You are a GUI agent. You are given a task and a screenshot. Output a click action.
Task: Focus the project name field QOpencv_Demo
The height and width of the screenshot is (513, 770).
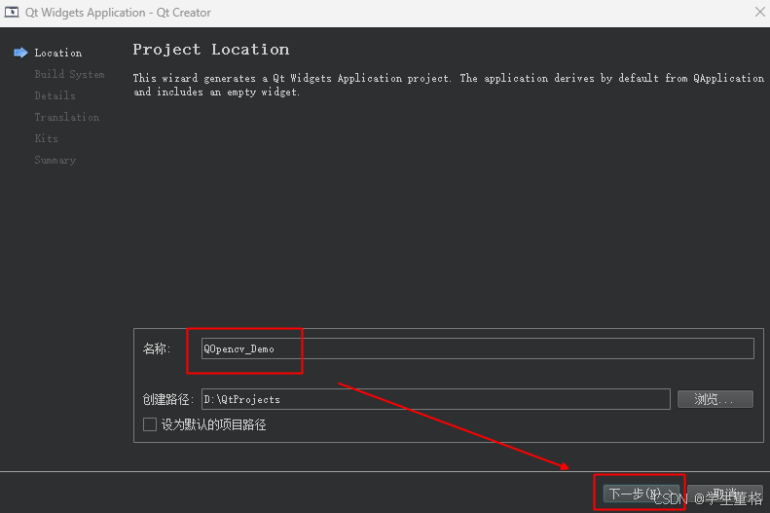(477, 348)
